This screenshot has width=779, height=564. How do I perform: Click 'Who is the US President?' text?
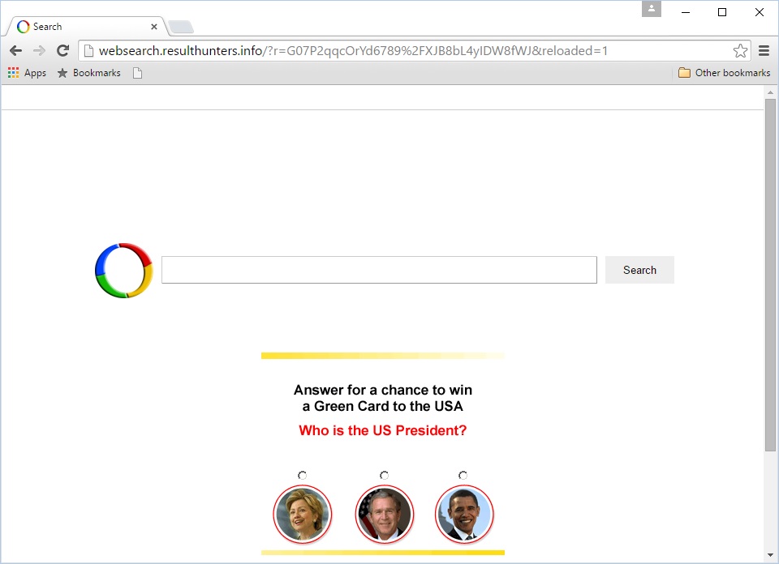tap(382, 430)
